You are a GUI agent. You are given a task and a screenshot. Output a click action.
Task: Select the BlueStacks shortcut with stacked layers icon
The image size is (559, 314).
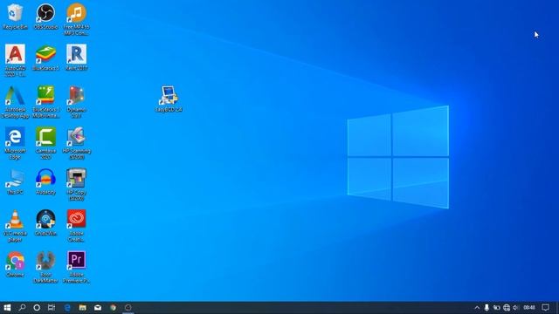pyautogui.click(x=45, y=58)
